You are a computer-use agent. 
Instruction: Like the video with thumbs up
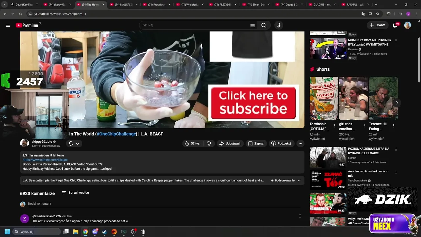click(192, 144)
